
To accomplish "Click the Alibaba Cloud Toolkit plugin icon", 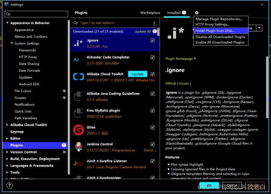I will (x=78, y=77).
